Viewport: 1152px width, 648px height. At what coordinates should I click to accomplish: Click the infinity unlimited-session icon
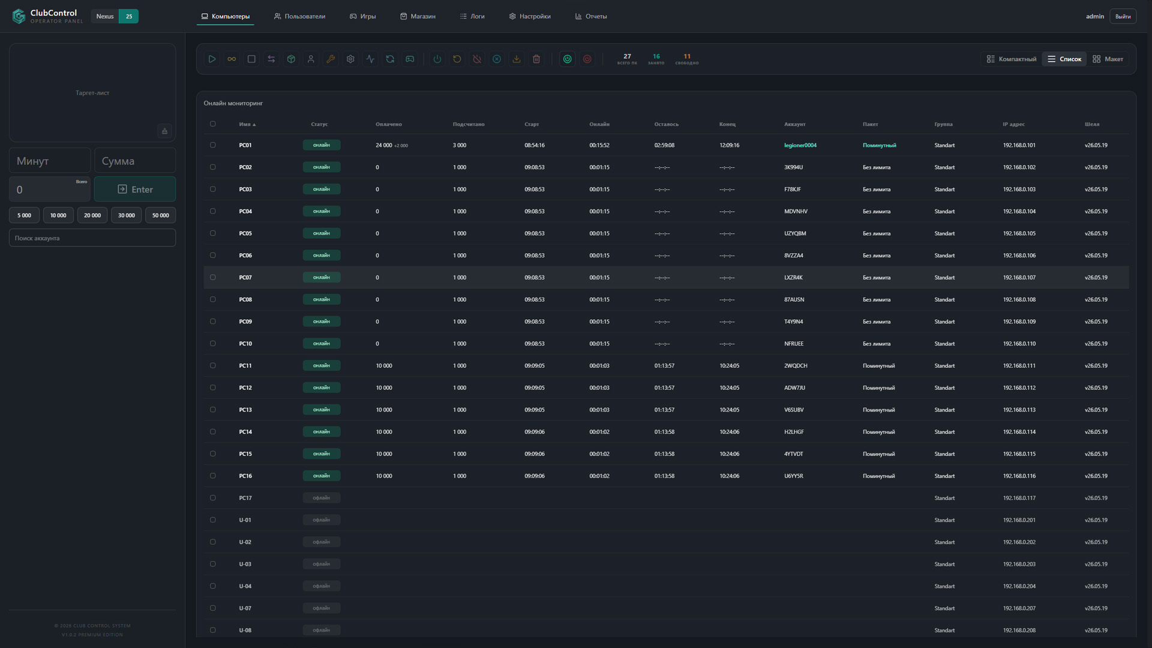[x=232, y=59]
